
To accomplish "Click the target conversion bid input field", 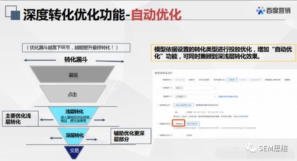I will coord(180,112).
